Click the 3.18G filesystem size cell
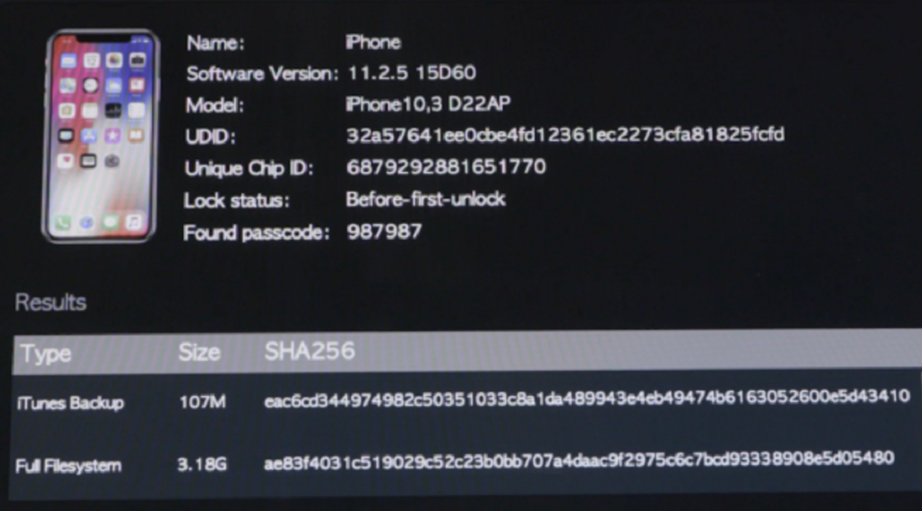922x511 pixels. point(202,464)
